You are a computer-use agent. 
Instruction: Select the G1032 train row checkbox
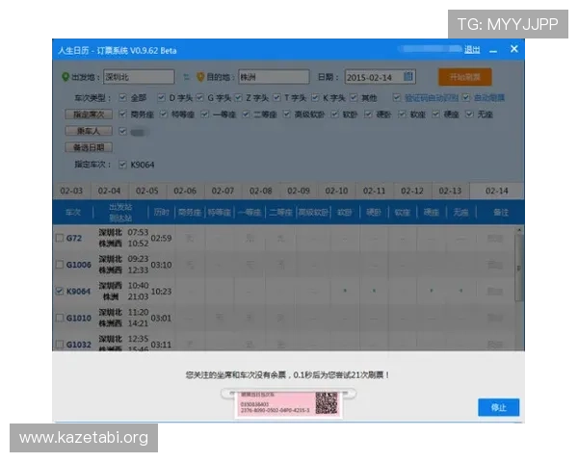[60, 345]
